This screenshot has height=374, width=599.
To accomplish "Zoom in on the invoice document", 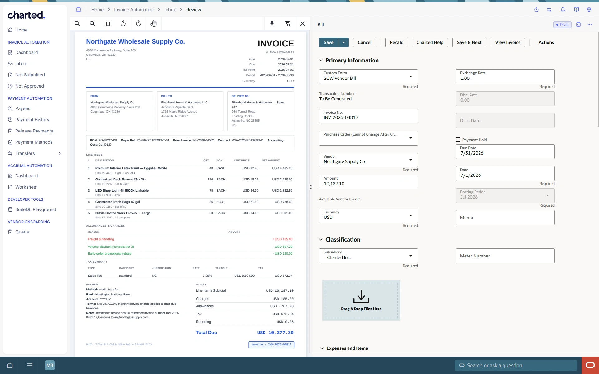I will tap(93, 24).
